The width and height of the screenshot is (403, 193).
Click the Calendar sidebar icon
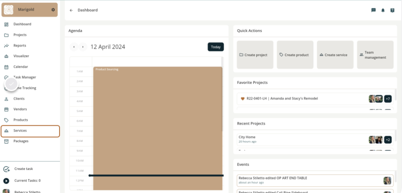coord(6,67)
